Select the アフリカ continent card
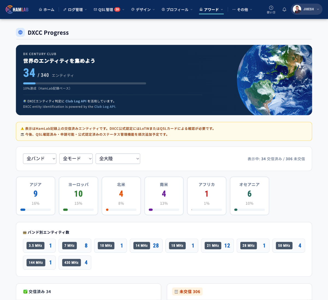 (x=207, y=196)
